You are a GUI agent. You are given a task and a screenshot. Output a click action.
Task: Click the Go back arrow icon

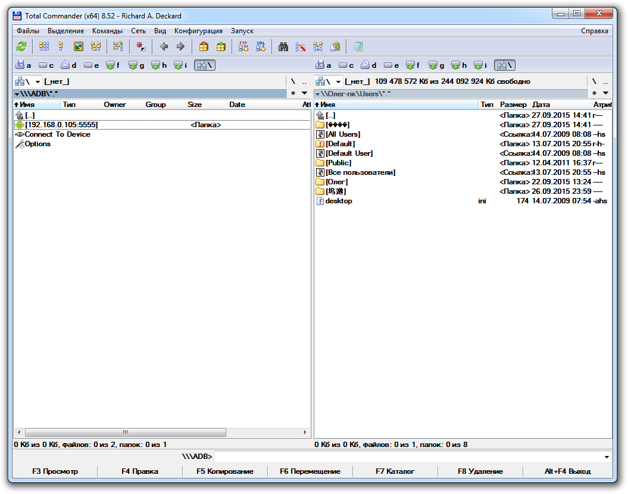coord(164,46)
